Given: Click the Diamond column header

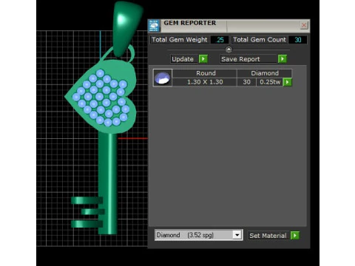Looking at the screenshot, I should click(265, 73).
